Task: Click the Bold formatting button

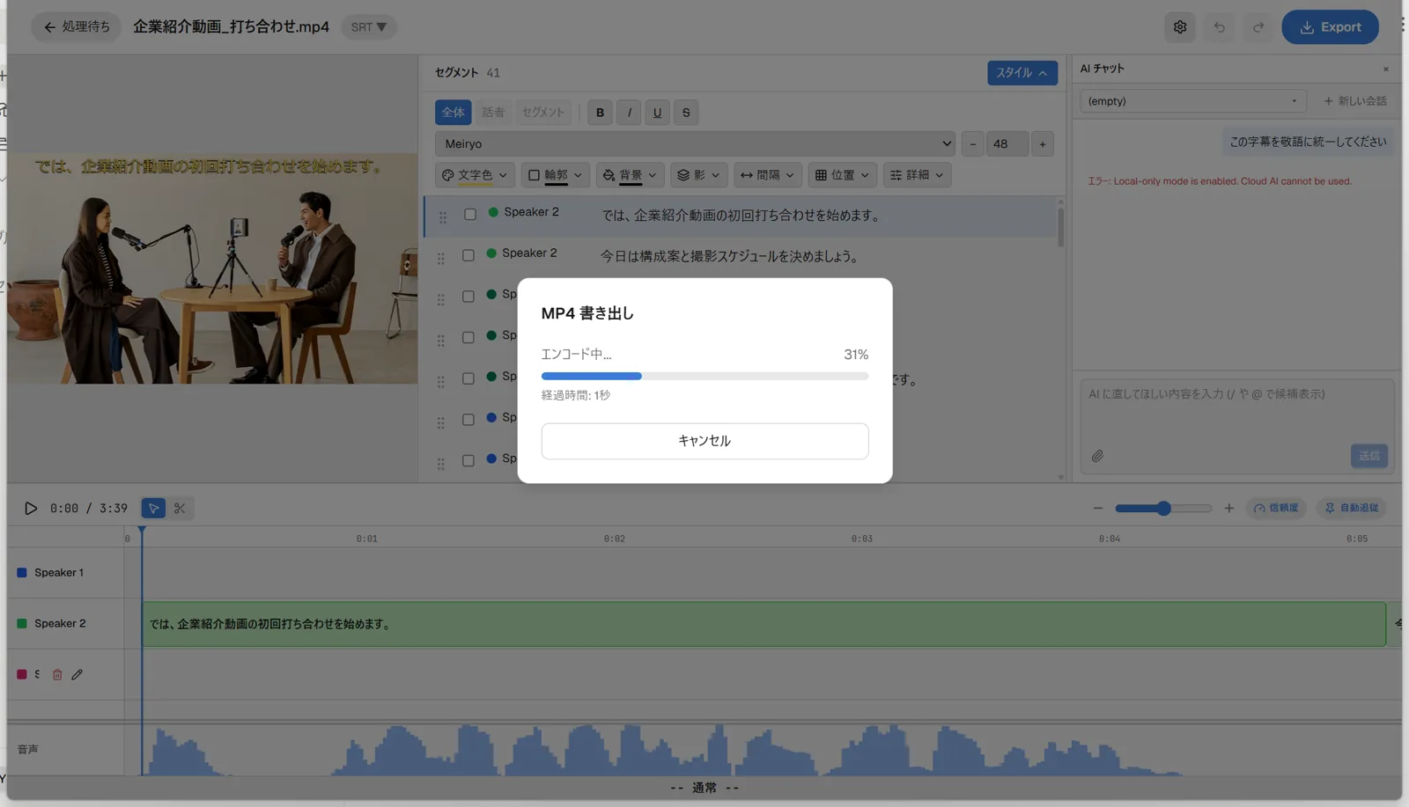Action: coord(600,113)
